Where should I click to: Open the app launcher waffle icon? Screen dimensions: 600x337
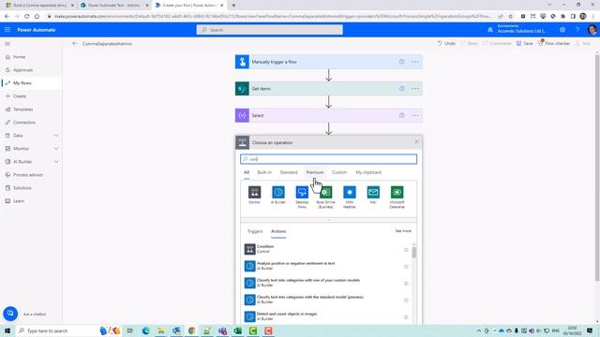click(x=7, y=30)
